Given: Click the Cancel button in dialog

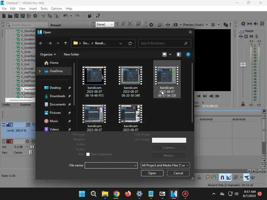Looking at the screenshot, I should [178, 173].
